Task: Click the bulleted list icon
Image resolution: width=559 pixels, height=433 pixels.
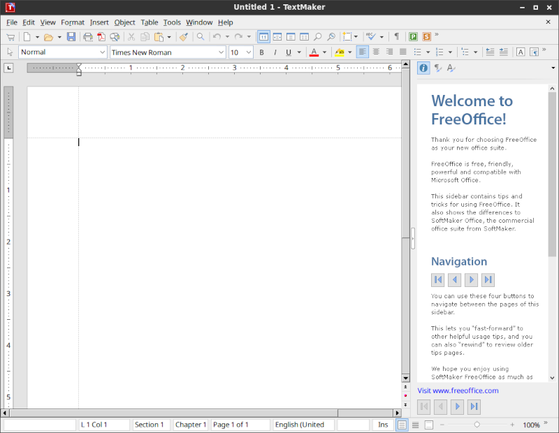Action: pyautogui.click(x=417, y=52)
